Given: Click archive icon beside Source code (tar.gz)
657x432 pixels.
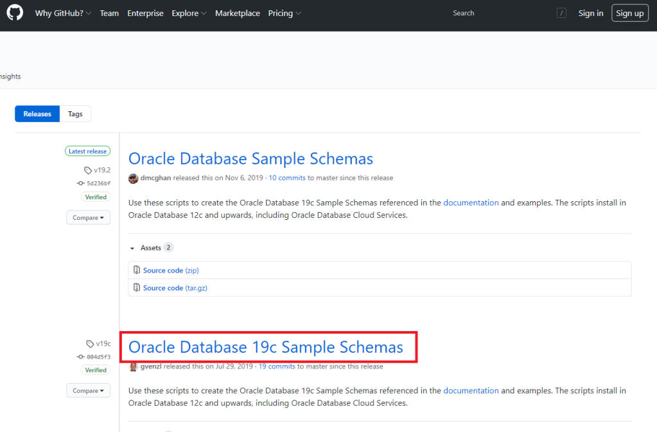Looking at the screenshot, I should (x=137, y=288).
